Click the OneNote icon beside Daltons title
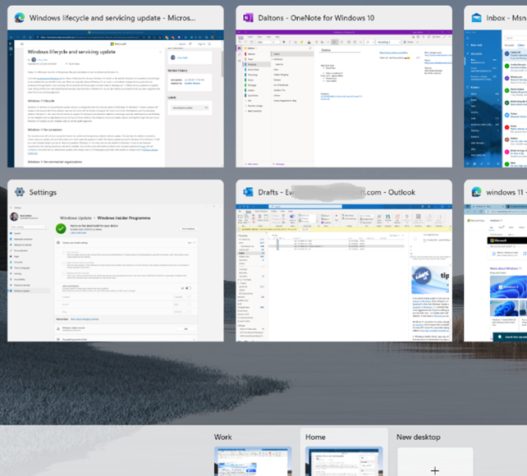Screen dimensions: 527x476 [x=248, y=18]
